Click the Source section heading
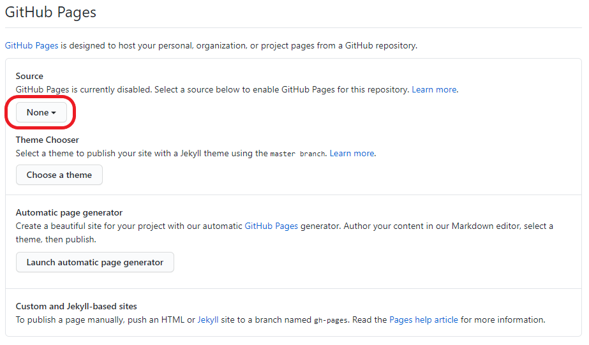 click(x=29, y=76)
